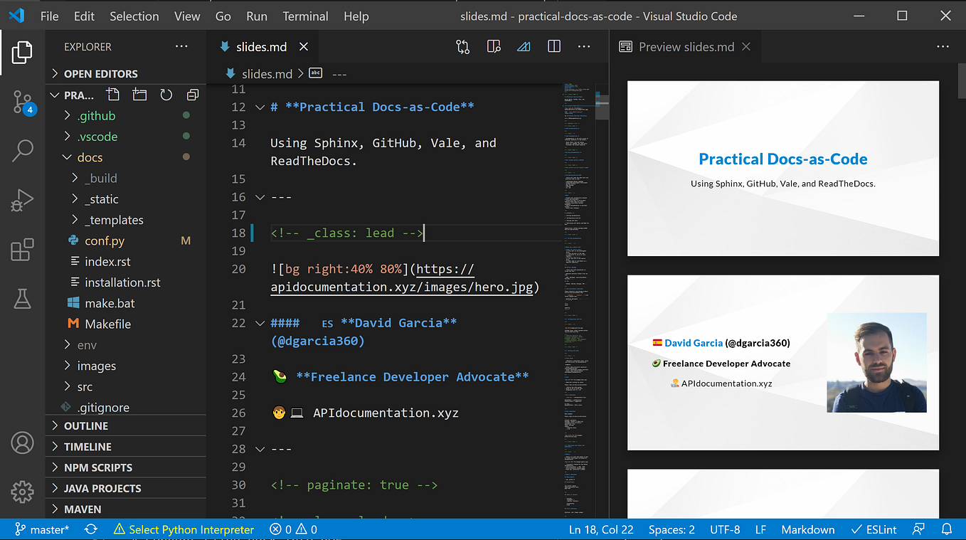This screenshot has height=540, width=966.
Task: Open the Source Control view
Action: pos(22,102)
